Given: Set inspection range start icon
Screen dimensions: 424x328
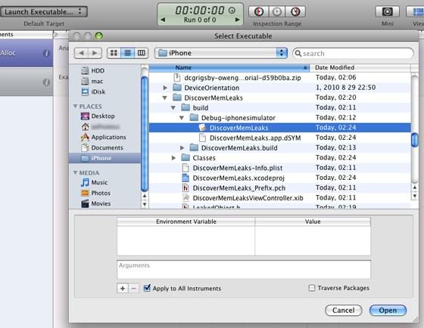Looking at the screenshot, I should [258, 11].
